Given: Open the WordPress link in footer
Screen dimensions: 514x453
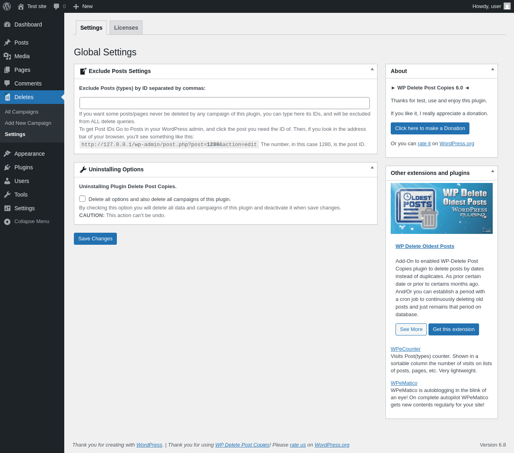Looking at the screenshot, I should [149, 445].
